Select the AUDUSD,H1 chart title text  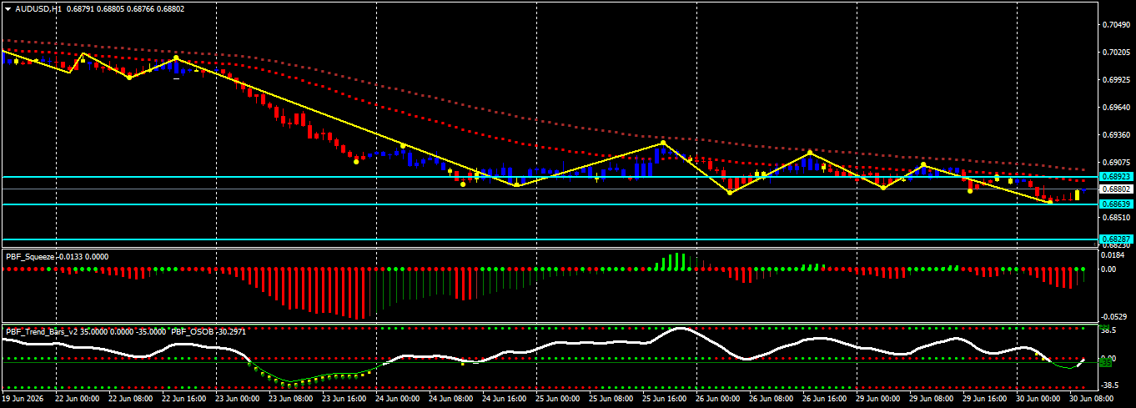click(38, 8)
